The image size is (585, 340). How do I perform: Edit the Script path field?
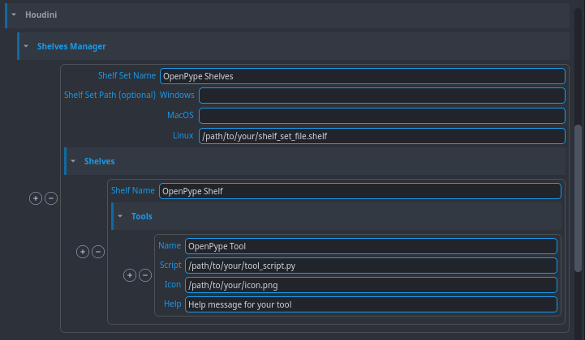click(x=371, y=266)
